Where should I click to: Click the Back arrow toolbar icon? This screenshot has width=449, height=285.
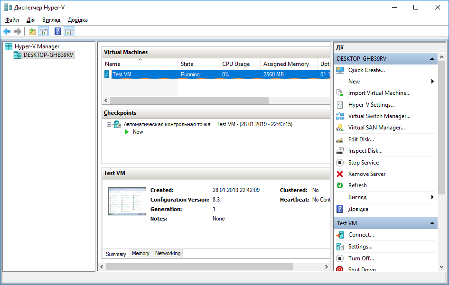point(7,31)
